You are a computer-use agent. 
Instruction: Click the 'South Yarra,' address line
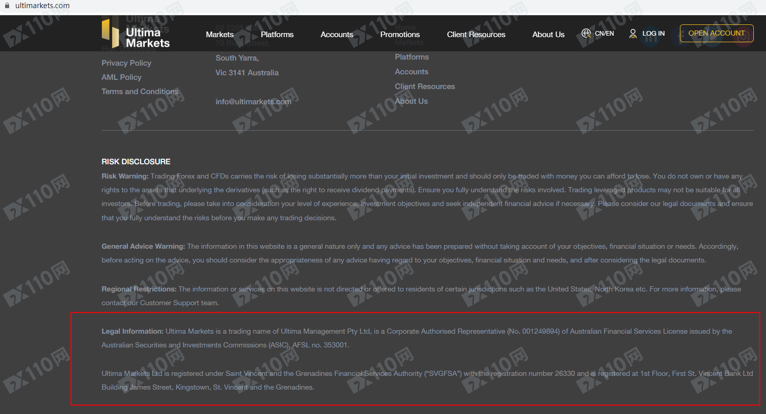(x=237, y=58)
